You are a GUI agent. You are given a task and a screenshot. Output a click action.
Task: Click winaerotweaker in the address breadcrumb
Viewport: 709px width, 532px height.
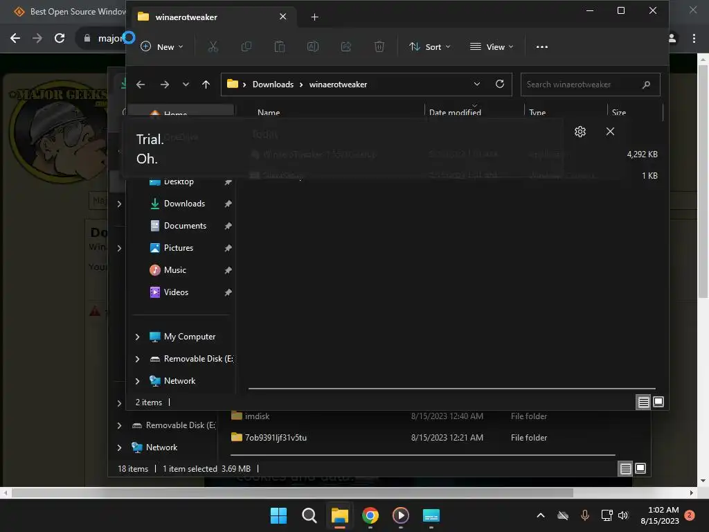point(338,85)
